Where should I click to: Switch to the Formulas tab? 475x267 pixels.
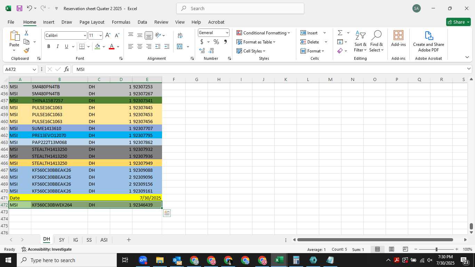coord(121,22)
